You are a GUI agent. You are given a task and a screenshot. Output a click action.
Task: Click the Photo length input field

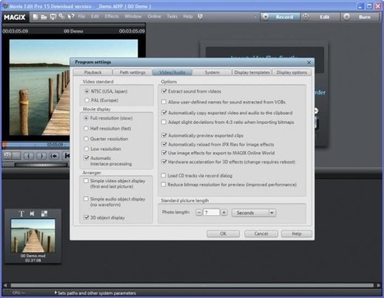(x=211, y=213)
